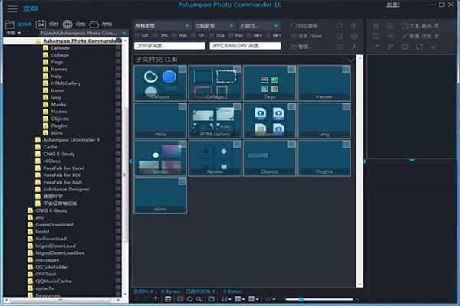Viewport: 460px width, 306px height.
Task: Open the HTMLGallery folder thumbnail
Action: tap(215, 121)
